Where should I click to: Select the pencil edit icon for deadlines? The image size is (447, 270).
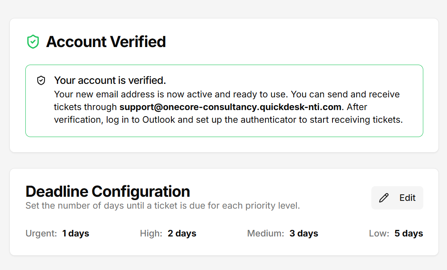point(383,198)
